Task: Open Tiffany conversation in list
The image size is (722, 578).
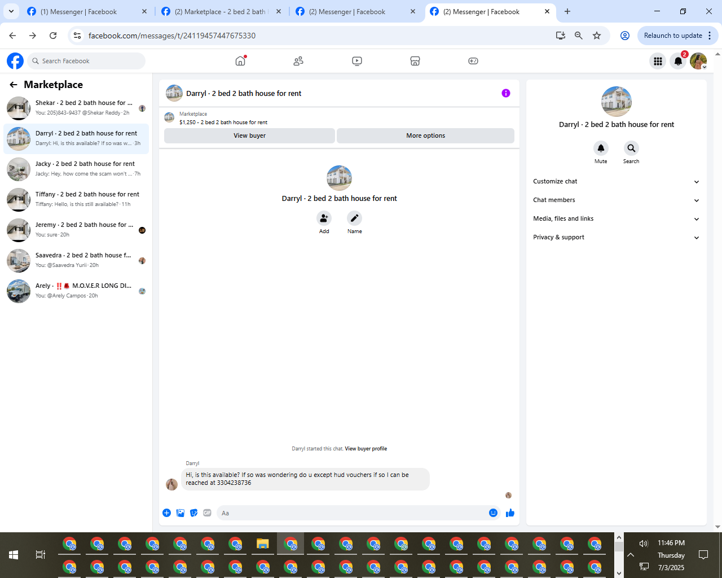Action: (76, 199)
